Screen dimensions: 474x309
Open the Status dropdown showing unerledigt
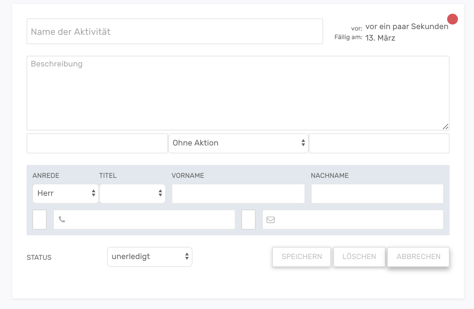[150, 257]
